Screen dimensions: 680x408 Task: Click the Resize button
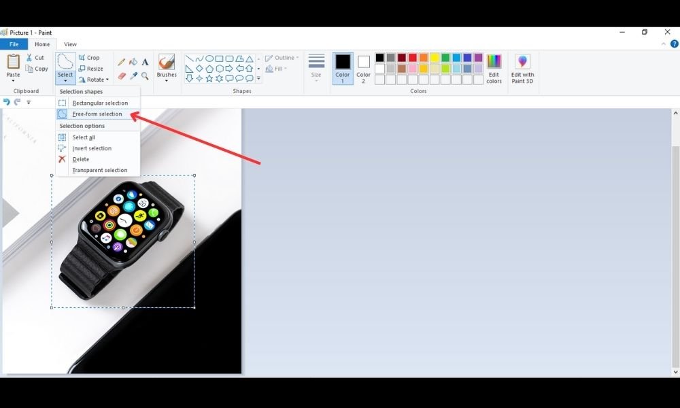90,69
